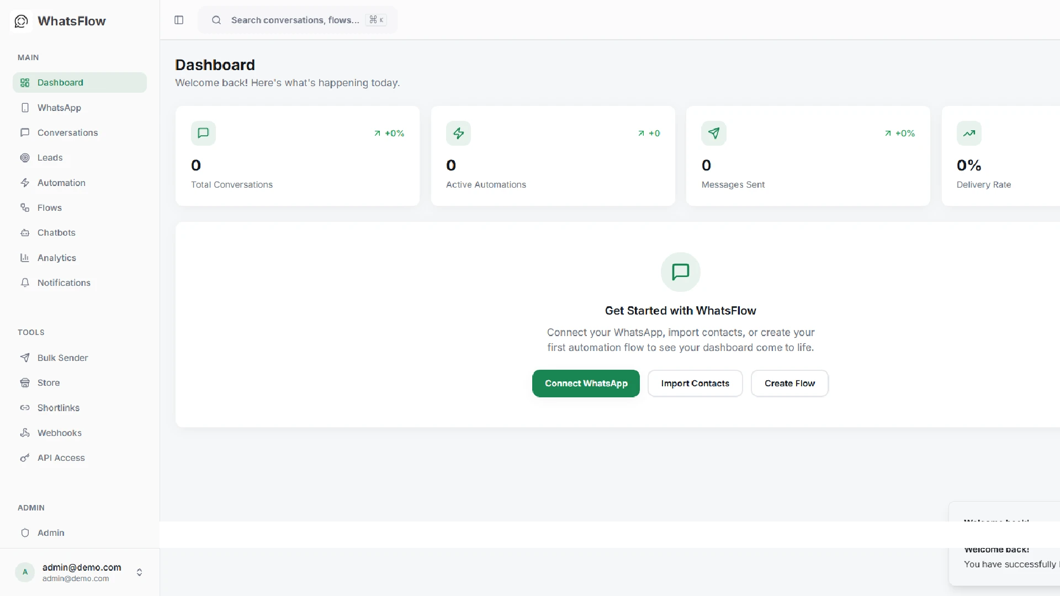Click the Conversations chat bubble icon

(25, 132)
